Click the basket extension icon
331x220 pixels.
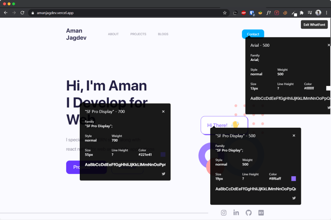tap(260, 13)
